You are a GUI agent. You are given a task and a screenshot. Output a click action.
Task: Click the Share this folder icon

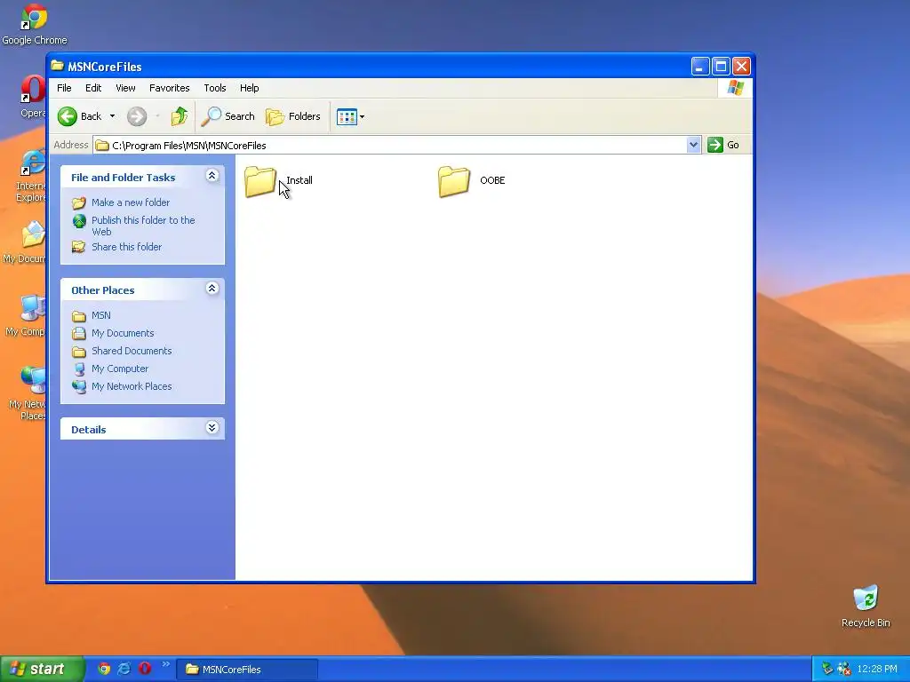pos(79,247)
